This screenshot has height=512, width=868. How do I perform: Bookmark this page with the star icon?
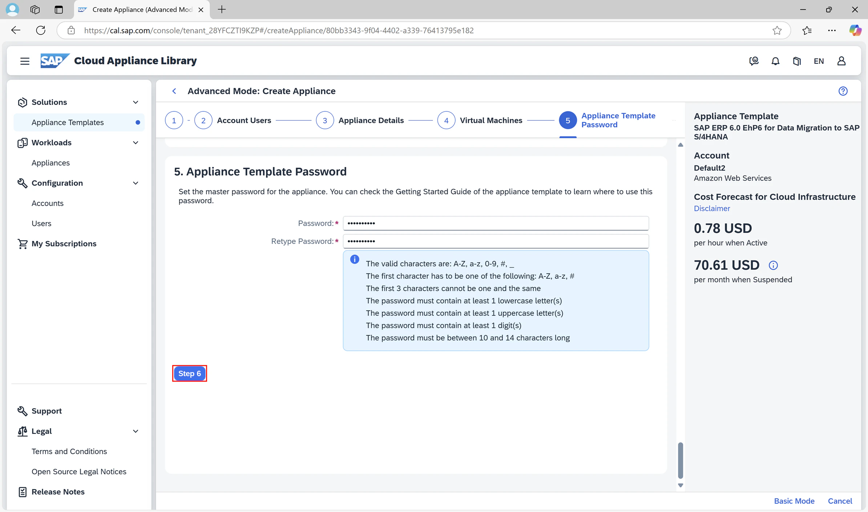point(777,30)
